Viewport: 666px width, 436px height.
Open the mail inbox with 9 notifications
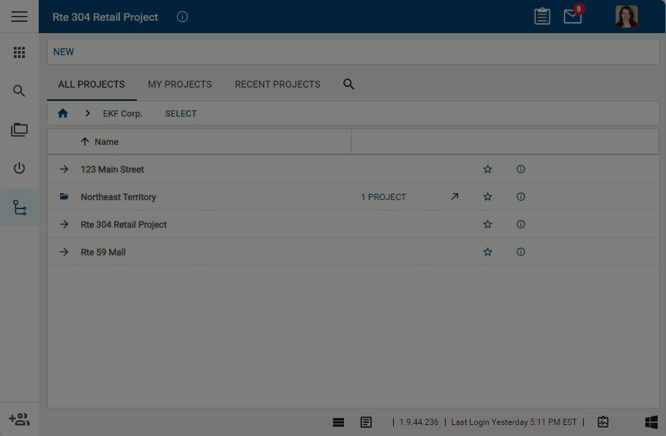pyautogui.click(x=573, y=17)
